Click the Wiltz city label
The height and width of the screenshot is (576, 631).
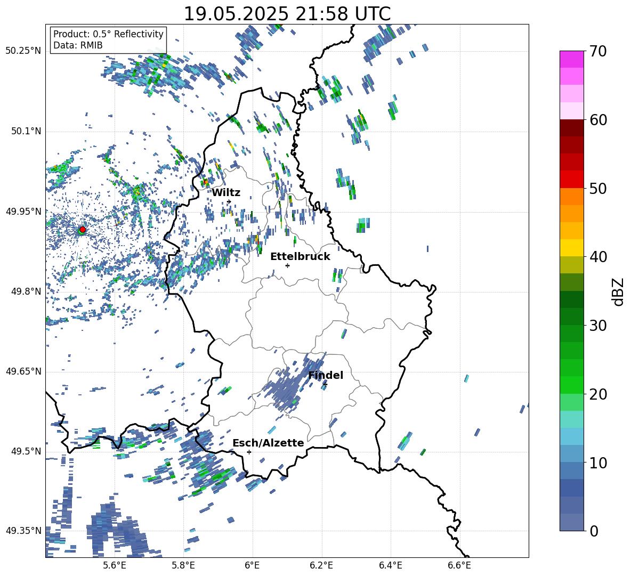pyautogui.click(x=226, y=193)
